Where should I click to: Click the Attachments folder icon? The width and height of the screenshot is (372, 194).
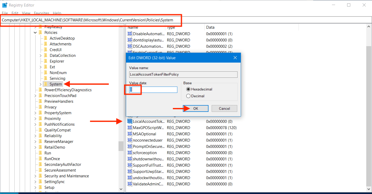coord(46,44)
